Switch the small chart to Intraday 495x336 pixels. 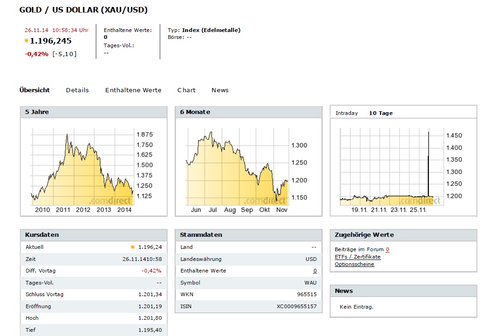click(346, 113)
